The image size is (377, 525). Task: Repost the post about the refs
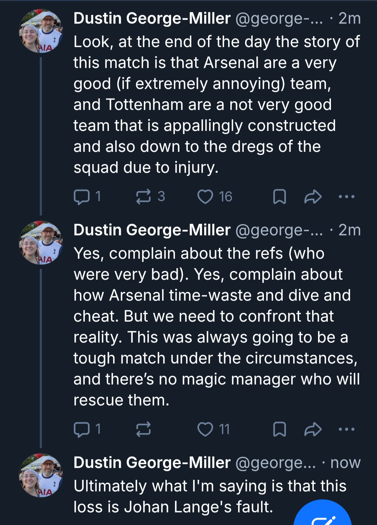143,429
